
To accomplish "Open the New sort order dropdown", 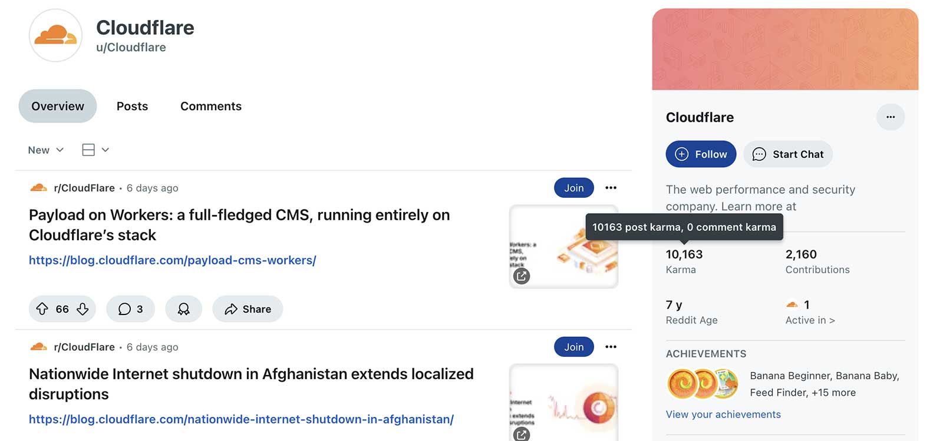I will click(45, 150).
